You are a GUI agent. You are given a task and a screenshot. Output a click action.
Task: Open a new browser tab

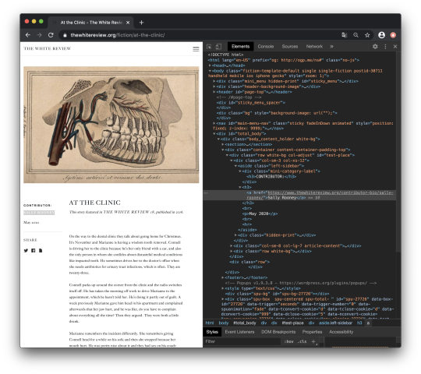click(141, 23)
